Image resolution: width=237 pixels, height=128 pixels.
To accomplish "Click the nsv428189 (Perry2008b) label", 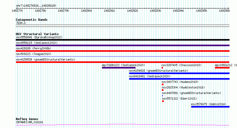I will point(34,48).
